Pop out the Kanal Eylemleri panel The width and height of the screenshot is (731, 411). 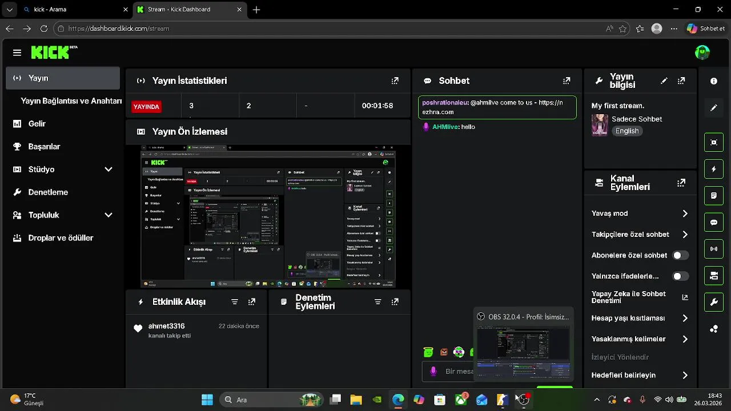point(681,183)
